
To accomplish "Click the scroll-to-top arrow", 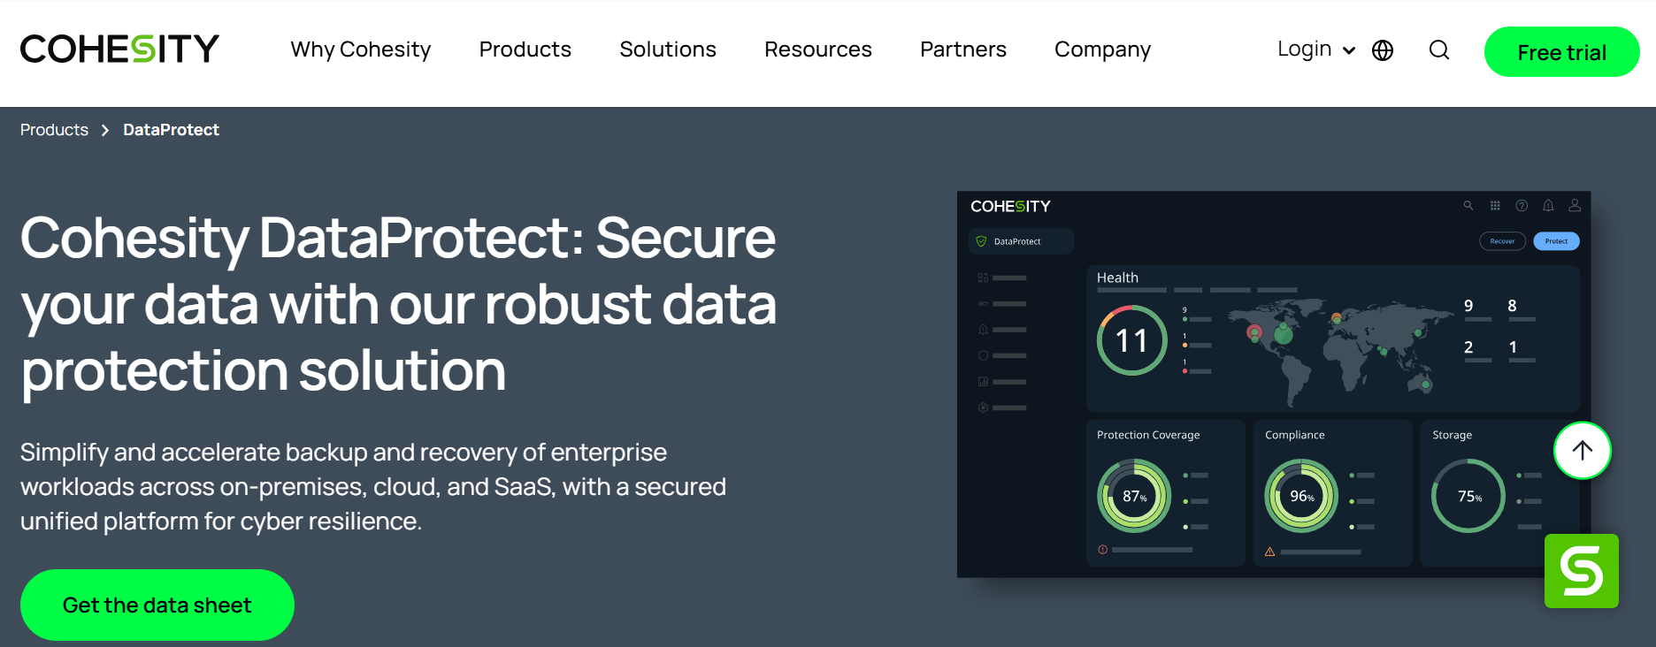I will (1582, 450).
